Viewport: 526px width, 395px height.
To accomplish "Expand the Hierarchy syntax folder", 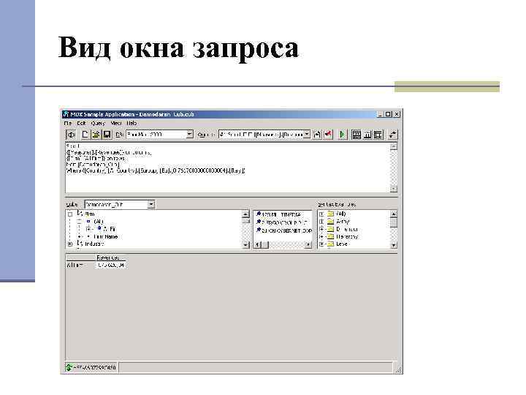I will (x=321, y=236).
